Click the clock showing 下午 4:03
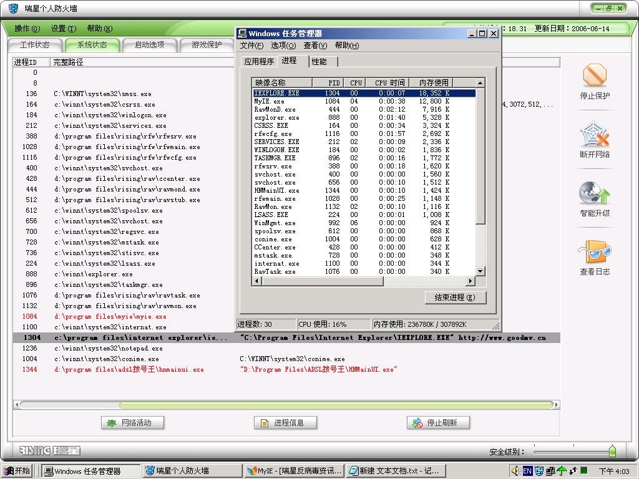This screenshot has height=479, width=639. click(614, 471)
